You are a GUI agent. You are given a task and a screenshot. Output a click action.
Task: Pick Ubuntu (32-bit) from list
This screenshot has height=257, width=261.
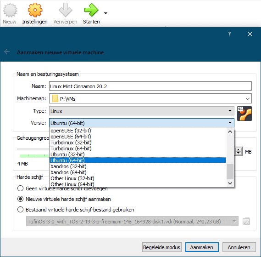138,154
